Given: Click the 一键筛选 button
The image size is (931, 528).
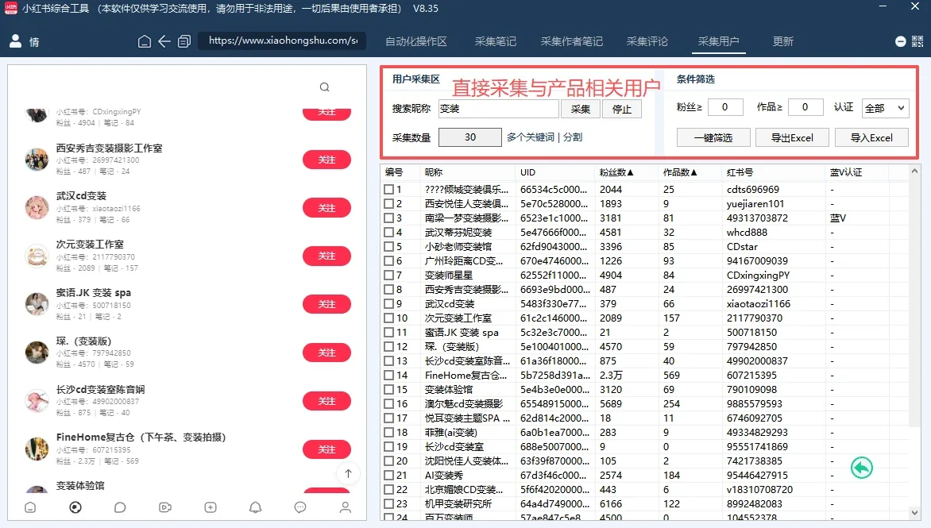Looking at the screenshot, I should point(713,137).
